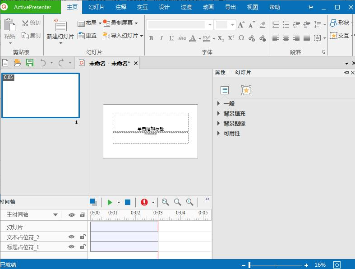
Task: Switch to the 幻灯片 ribbon tab
Action: [97, 7]
